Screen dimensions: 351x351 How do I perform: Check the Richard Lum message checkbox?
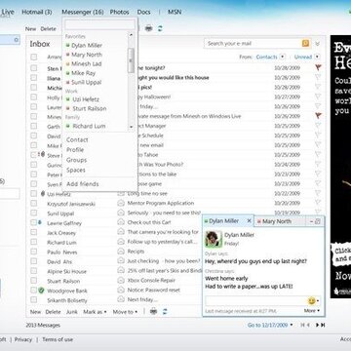click(34, 242)
